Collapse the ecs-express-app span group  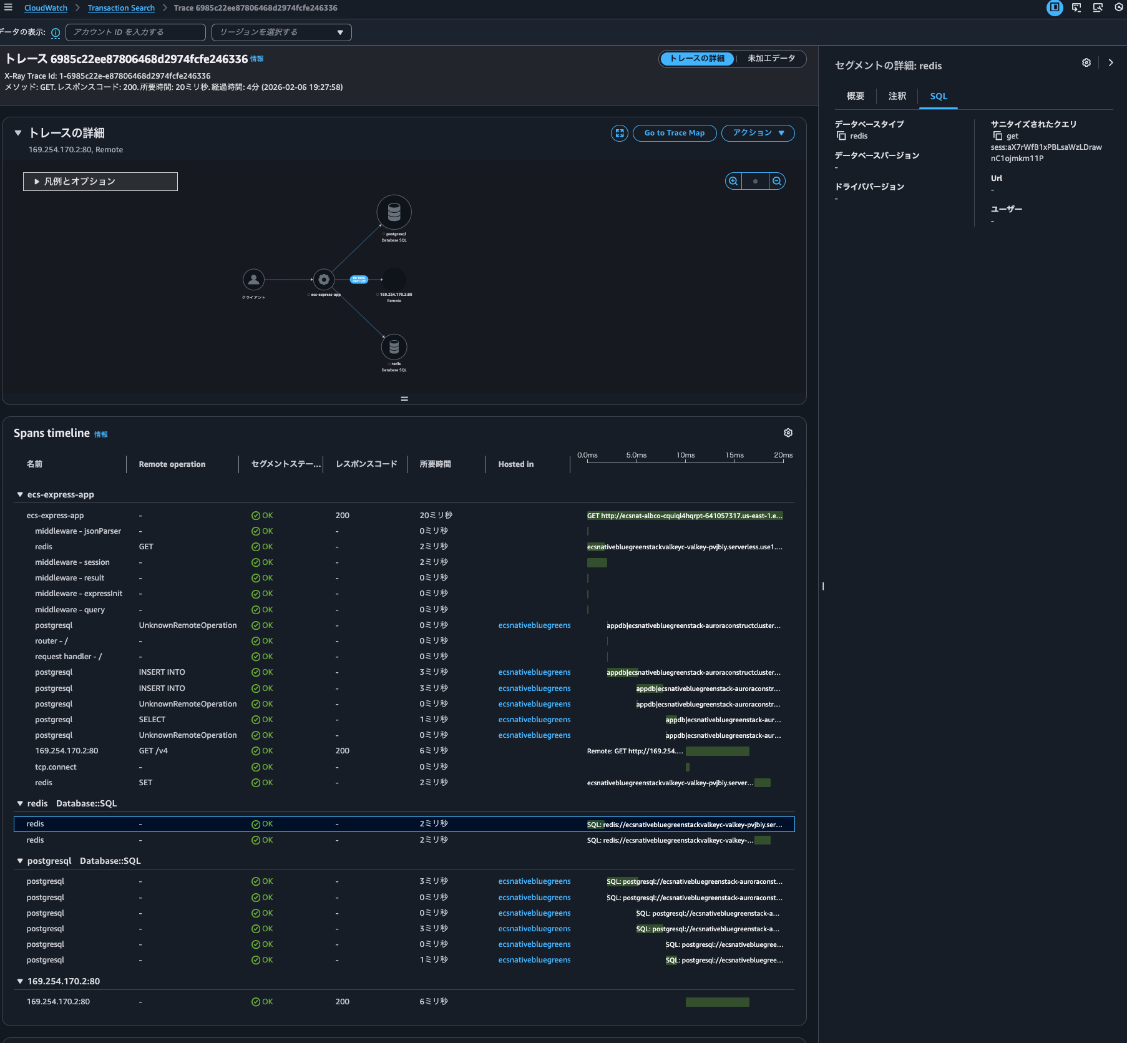point(20,494)
